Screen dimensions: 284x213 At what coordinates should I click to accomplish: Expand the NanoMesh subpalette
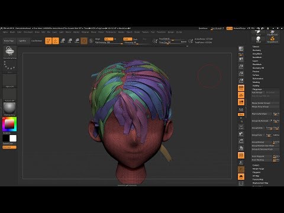click(x=257, y=57)
